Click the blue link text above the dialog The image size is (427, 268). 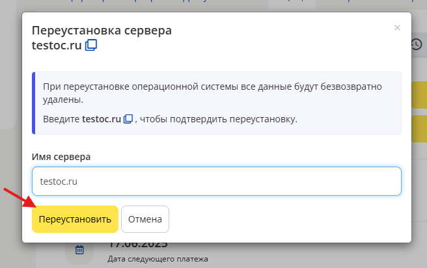[x=130, y=3]
